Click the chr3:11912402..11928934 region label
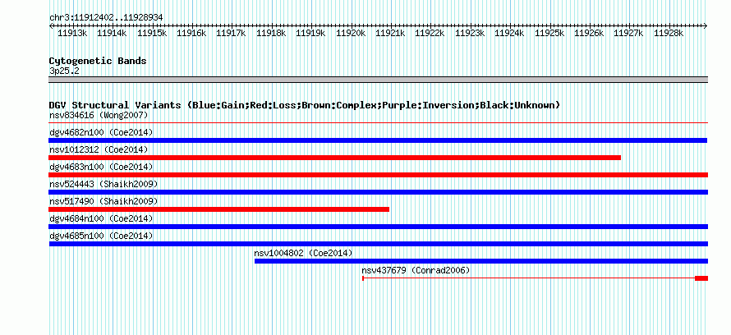This screenshot has width=731, height=335. point(106,17)
